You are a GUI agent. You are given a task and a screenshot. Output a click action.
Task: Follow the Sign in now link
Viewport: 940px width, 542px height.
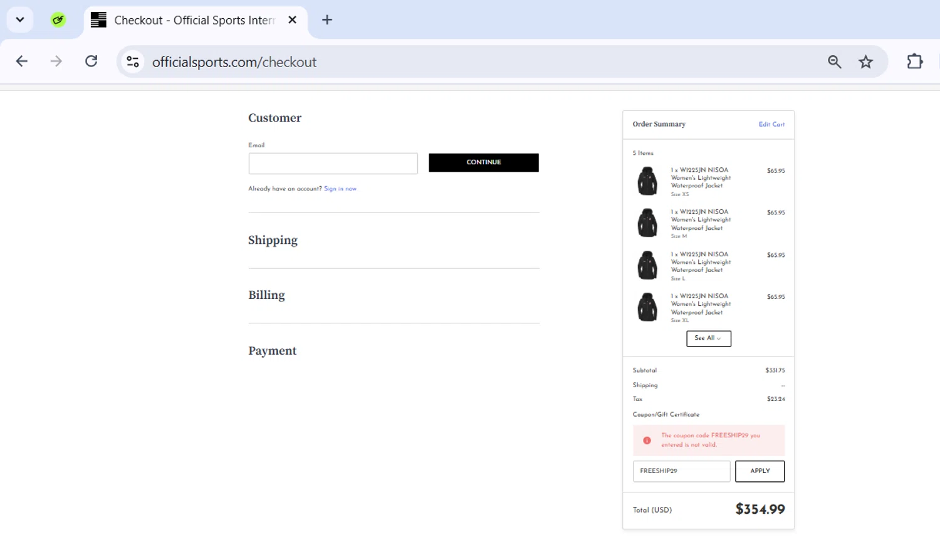tap(340, 189)
